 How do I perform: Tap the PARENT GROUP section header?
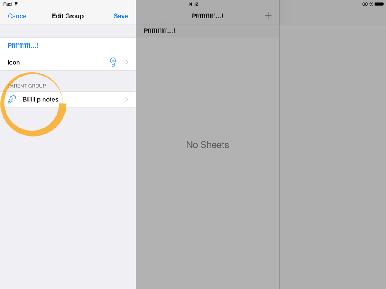point(28,86)
